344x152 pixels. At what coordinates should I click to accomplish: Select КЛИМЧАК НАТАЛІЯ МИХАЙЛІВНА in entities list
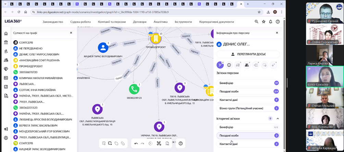(38, 78)
